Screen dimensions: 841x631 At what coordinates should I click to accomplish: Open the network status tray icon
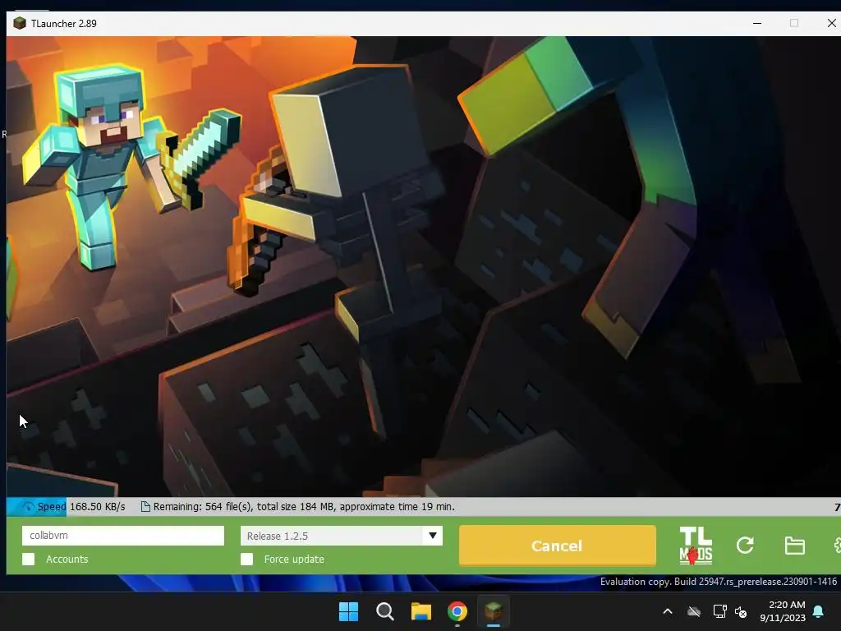719,611
